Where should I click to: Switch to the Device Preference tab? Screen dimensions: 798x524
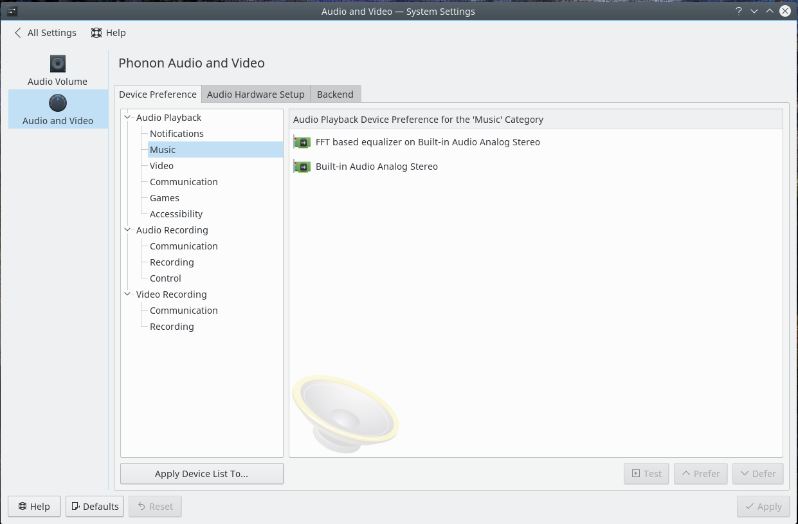click(x=158, y=95)
